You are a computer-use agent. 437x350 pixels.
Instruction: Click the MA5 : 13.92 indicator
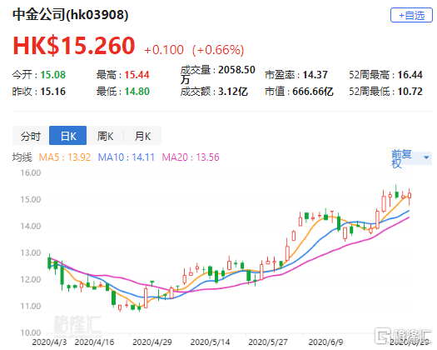(x=65, y=157)
